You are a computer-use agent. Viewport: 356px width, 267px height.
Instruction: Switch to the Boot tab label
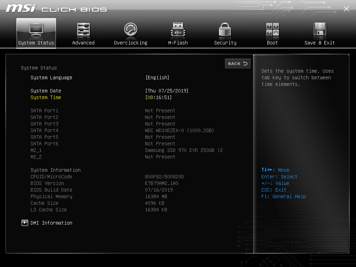click(273, 43)
